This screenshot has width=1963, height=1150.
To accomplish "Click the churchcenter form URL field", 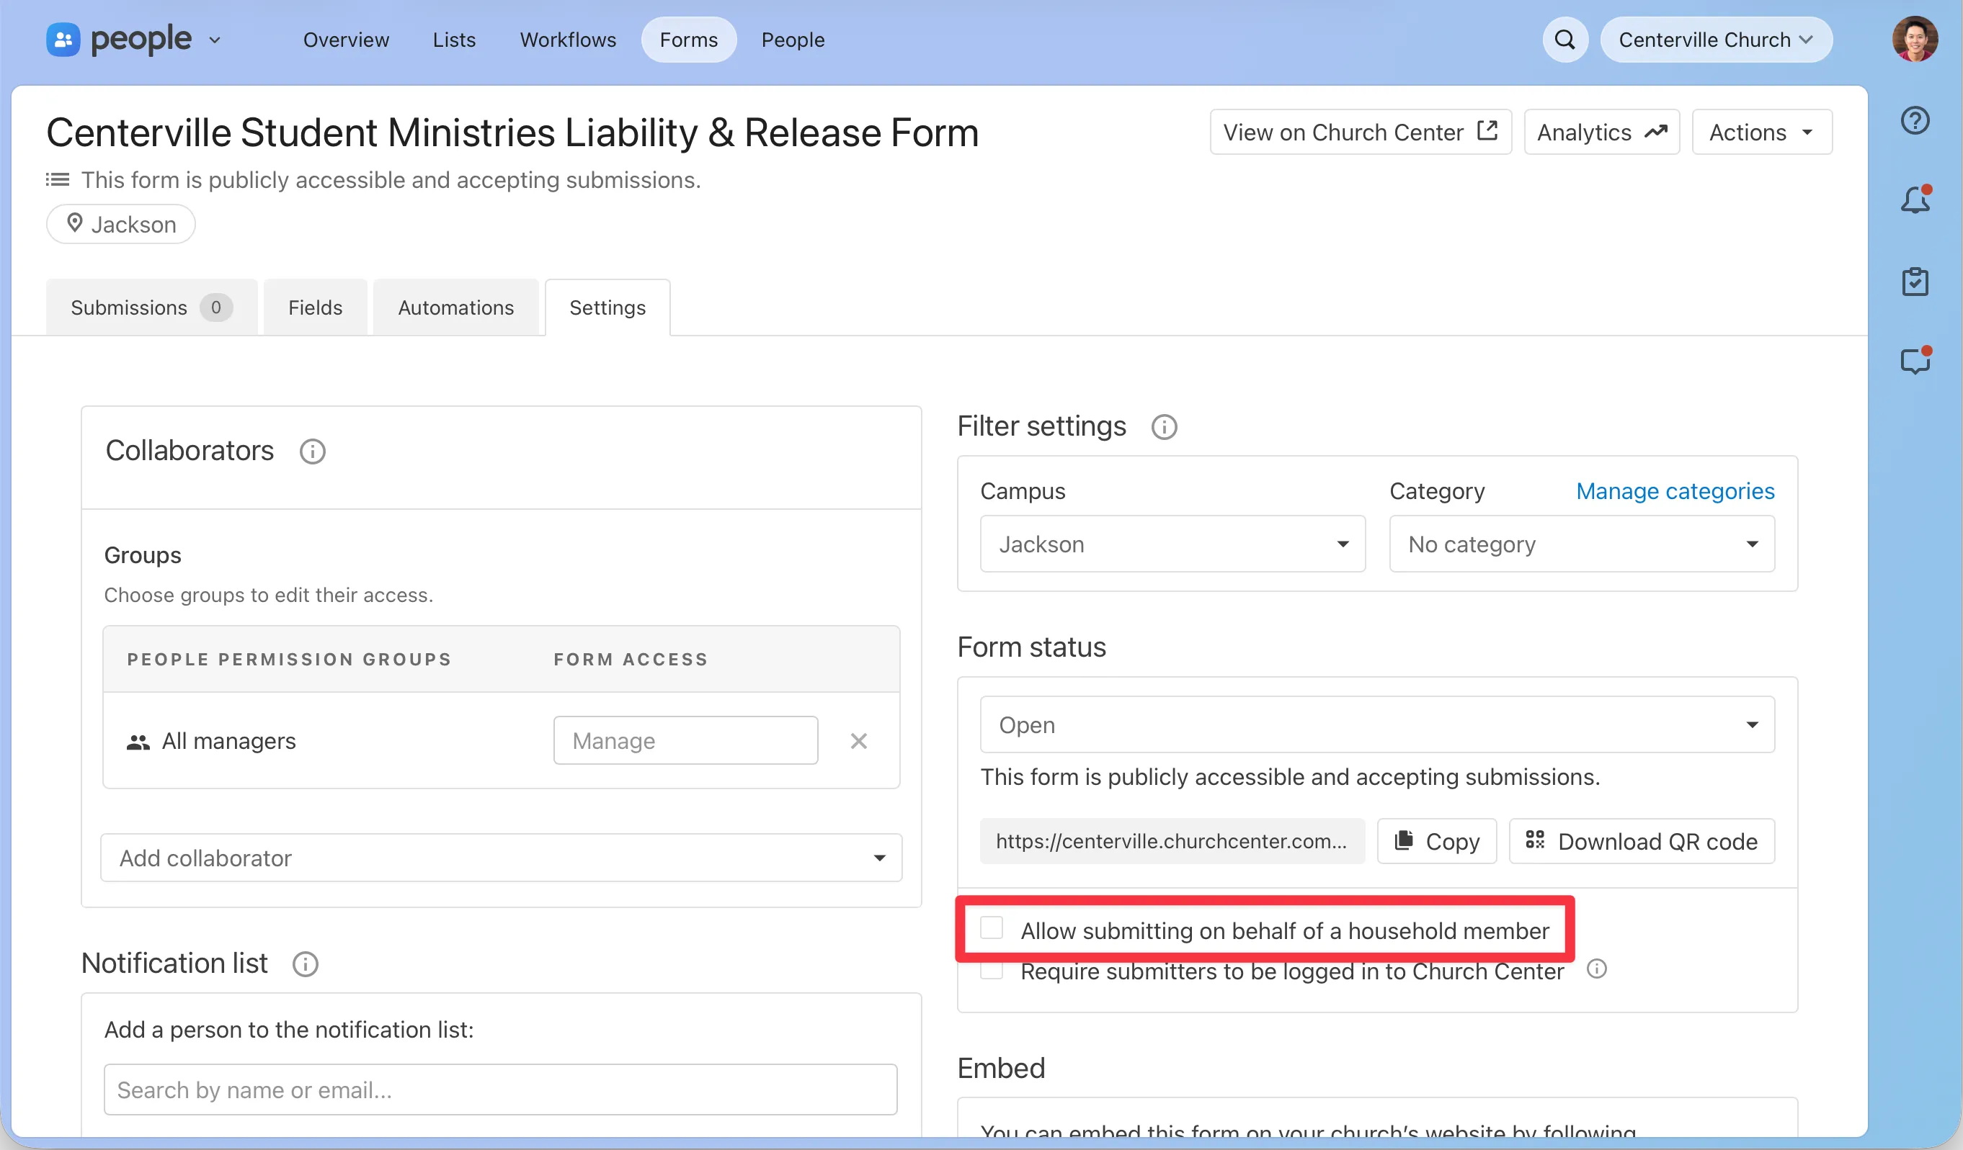I will [x=1172, y=842].
